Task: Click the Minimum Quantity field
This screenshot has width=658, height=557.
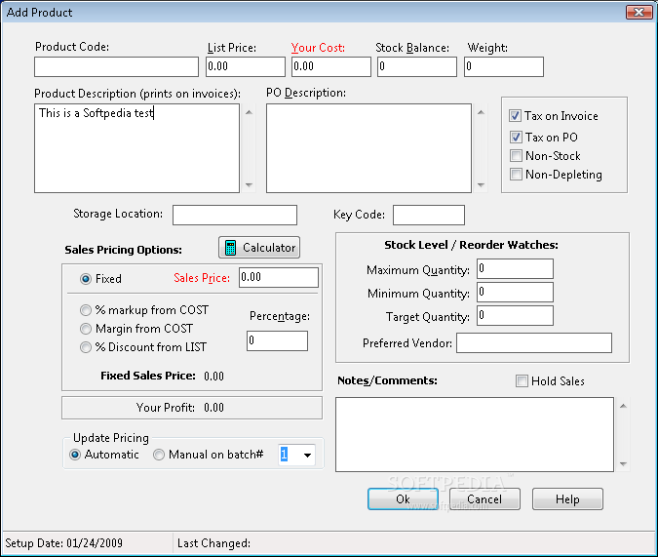Action: click(515, 293)
